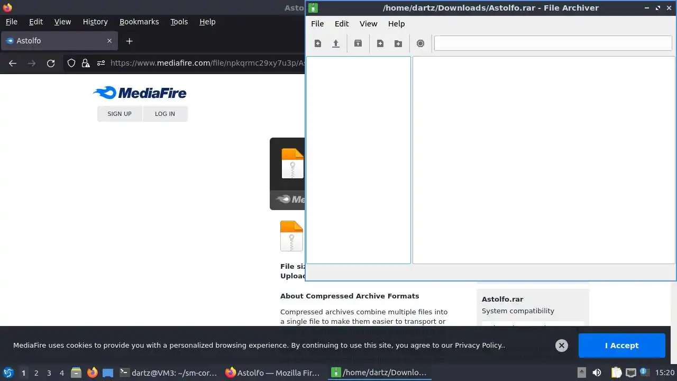Click the volume speaker tray icon
Viewport: 677px width, 381px height.
click(x=597, y=373)
